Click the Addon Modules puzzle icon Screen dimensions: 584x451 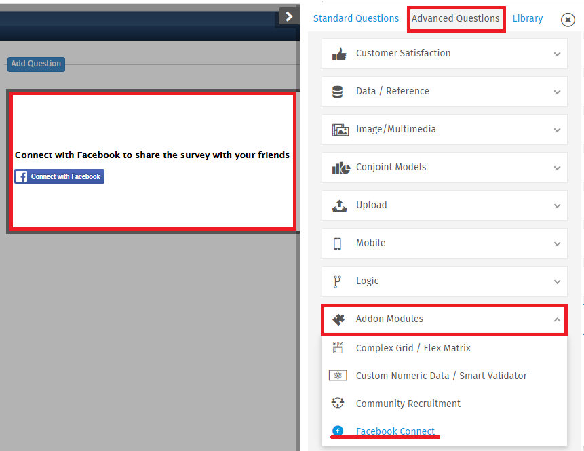click(x=338, y=319)
